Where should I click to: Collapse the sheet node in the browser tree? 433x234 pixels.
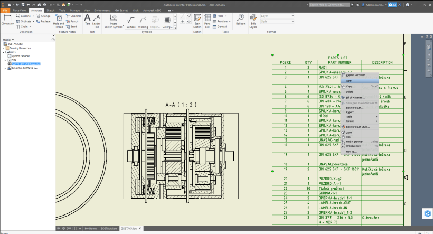pos(3,52)
